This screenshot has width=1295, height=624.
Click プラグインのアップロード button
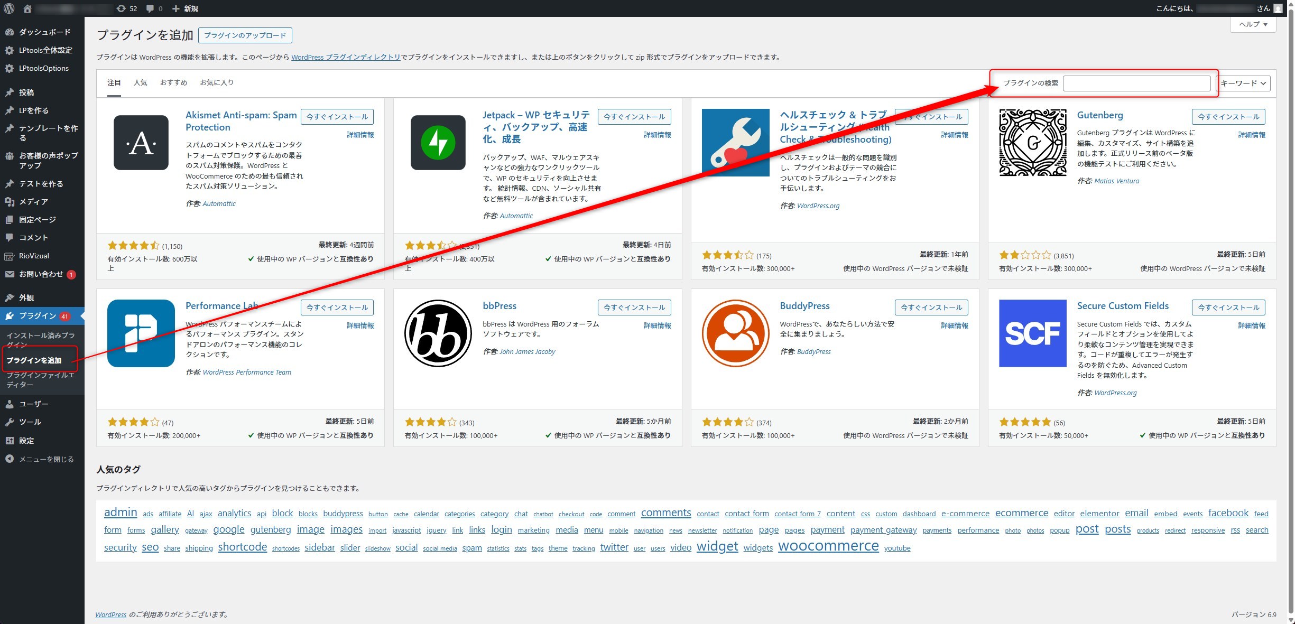click(x=245, y=35)
